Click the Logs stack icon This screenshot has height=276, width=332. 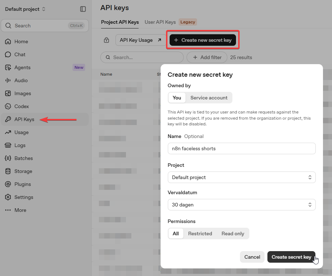(x=8, y=145)
